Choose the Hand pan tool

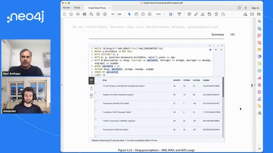tap(136, 14)
